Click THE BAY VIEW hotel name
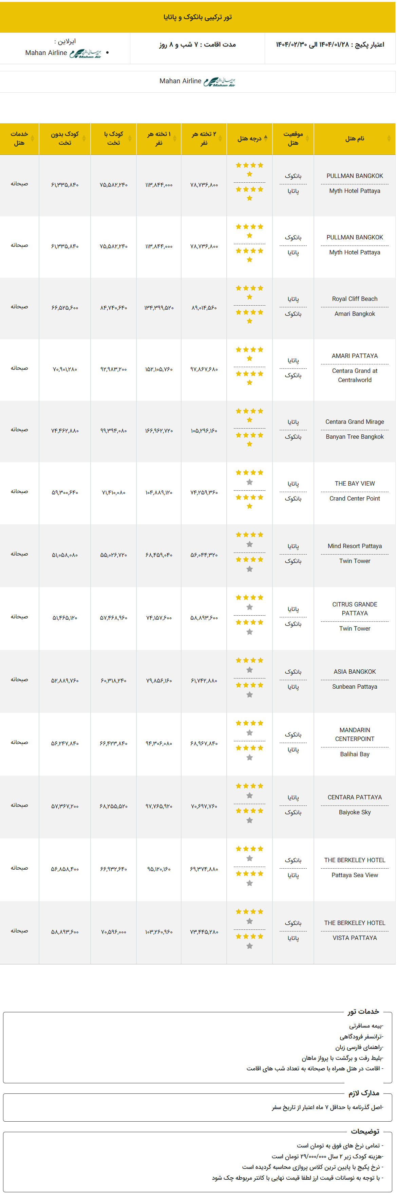The height and width of the screenshot is (1196, 397). (355, 484)
